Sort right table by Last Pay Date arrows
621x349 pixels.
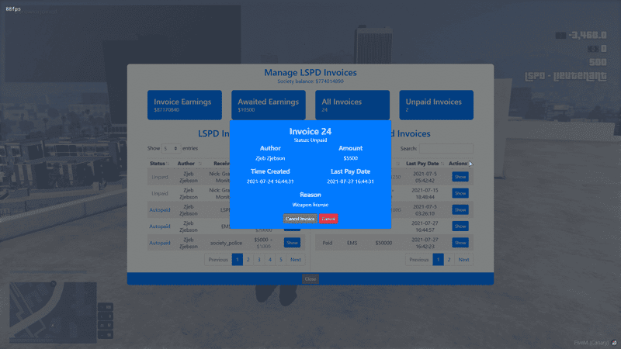click(x=442, y=164)
